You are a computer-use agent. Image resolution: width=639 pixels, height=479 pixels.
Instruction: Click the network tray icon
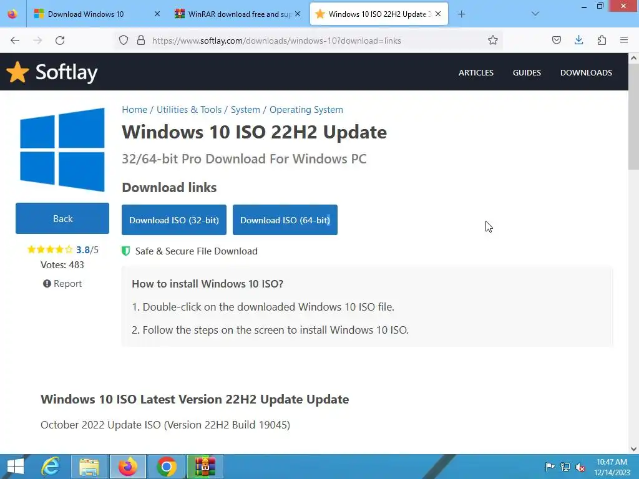click(x=565, y=467)
